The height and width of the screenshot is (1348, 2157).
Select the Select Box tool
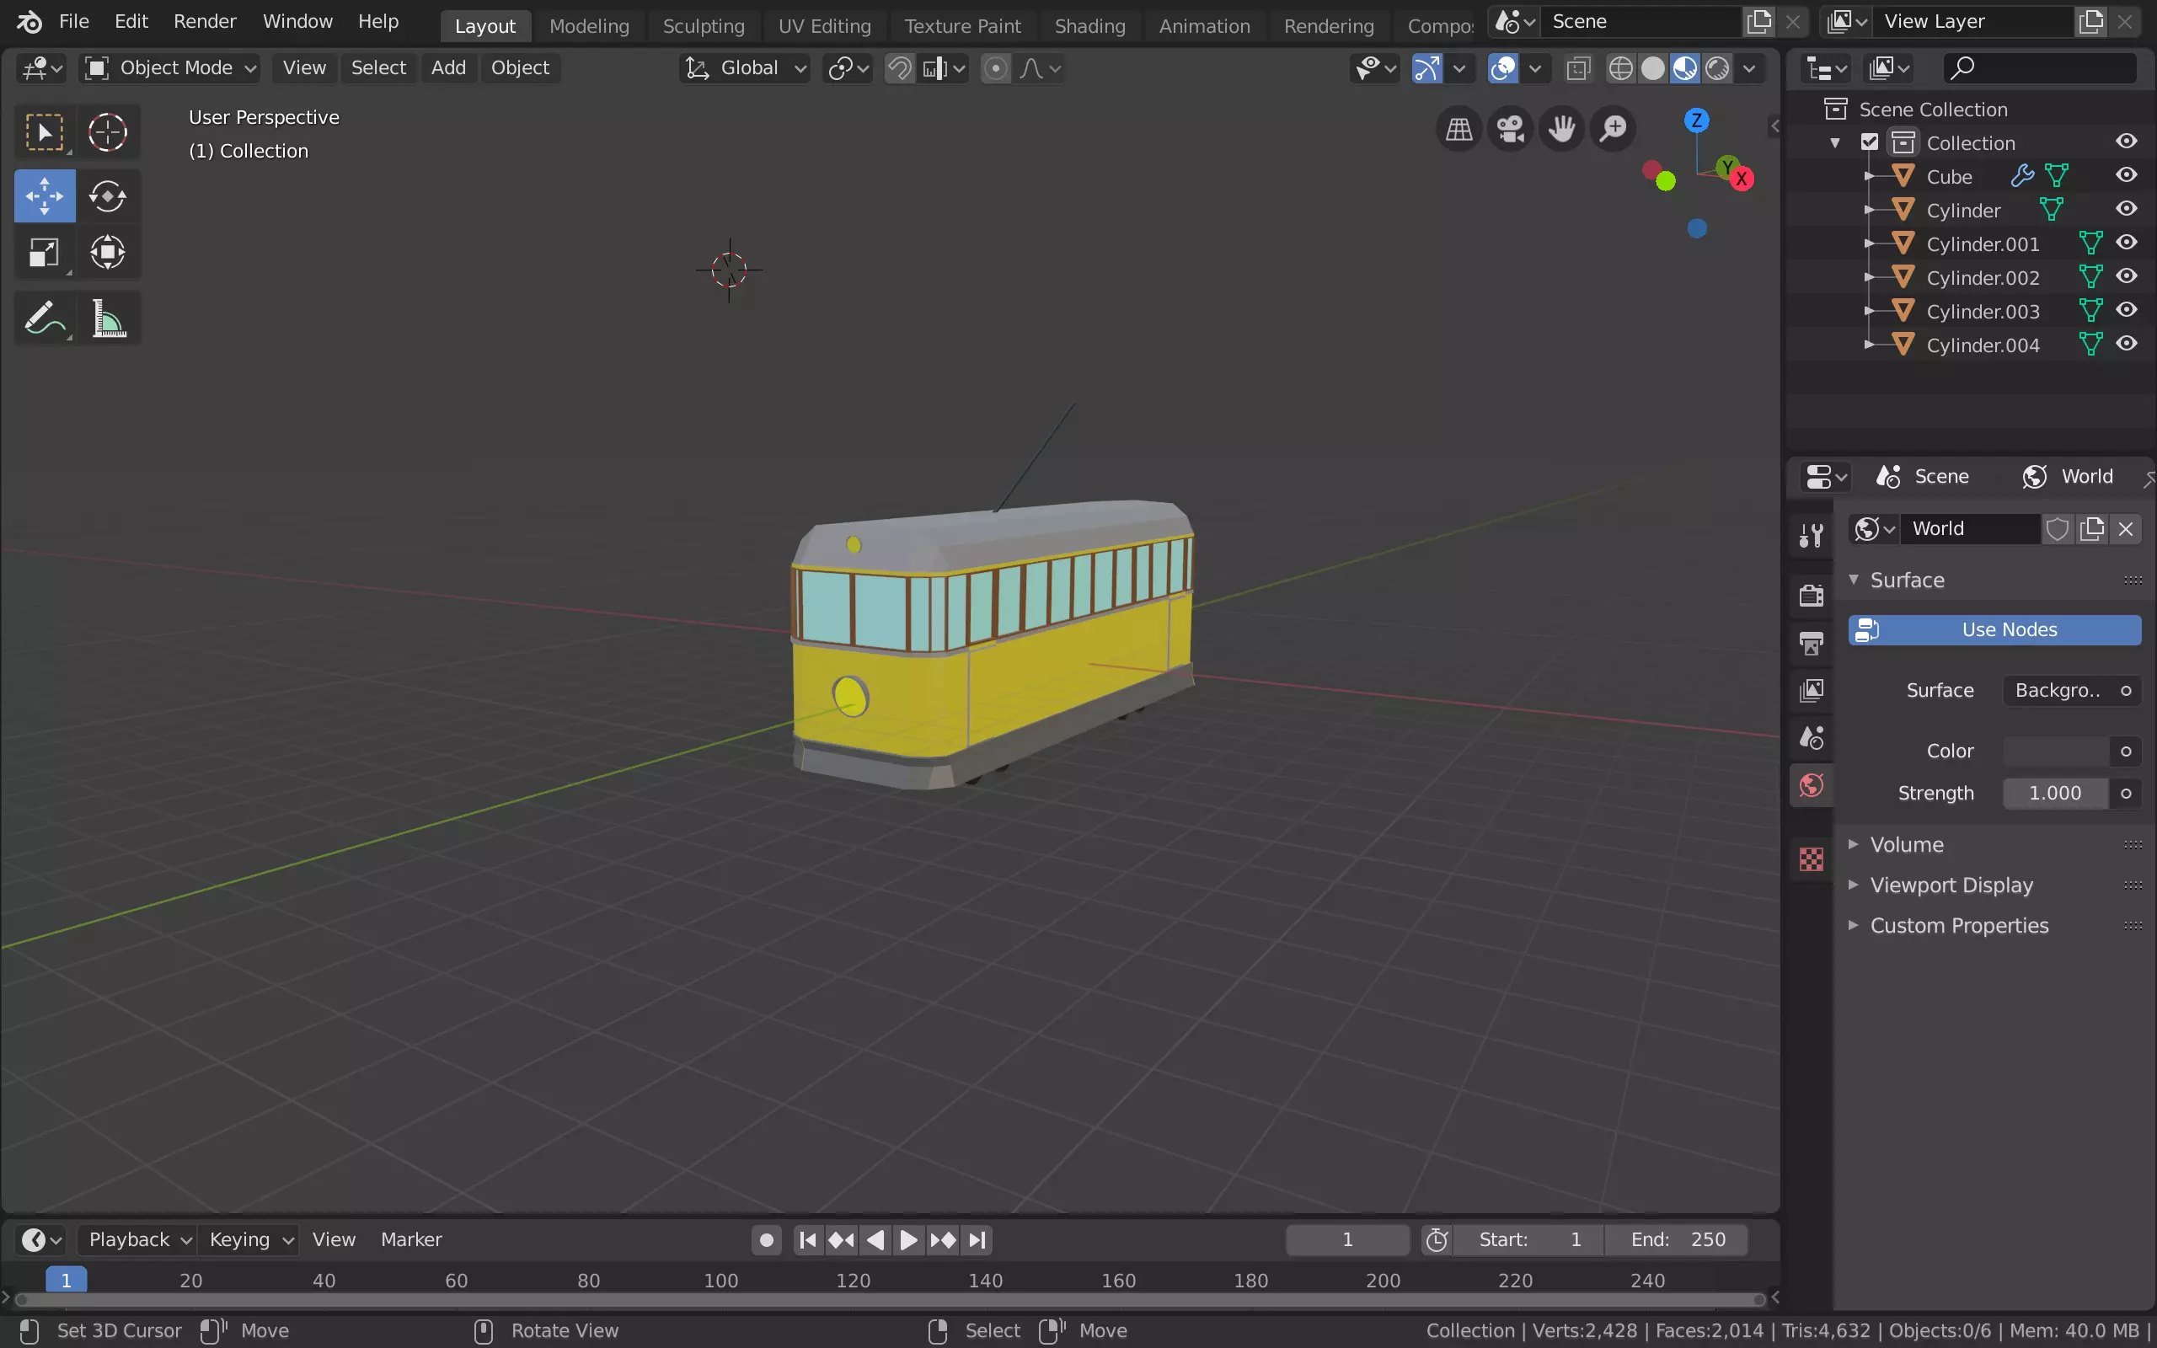point(45,132)
